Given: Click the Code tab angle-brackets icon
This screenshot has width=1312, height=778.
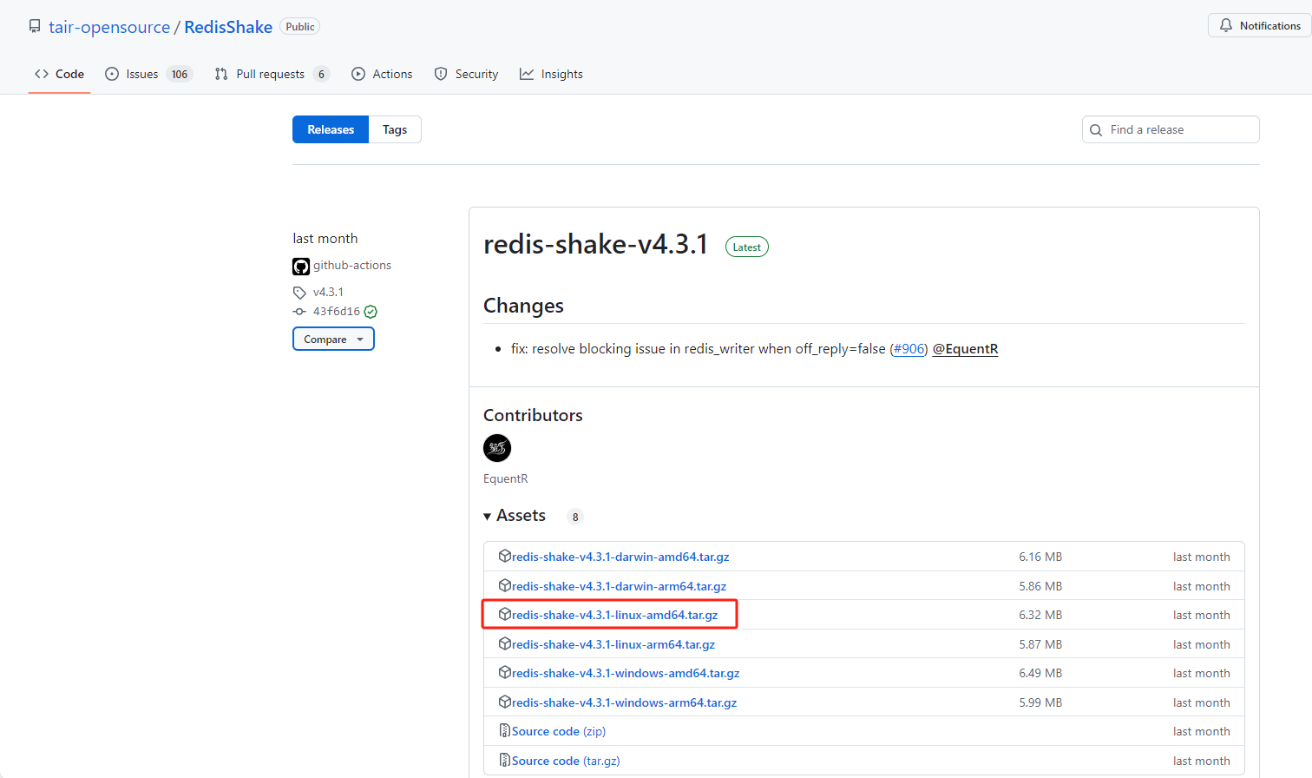Looking at the screenshot, I should (42, 74).
